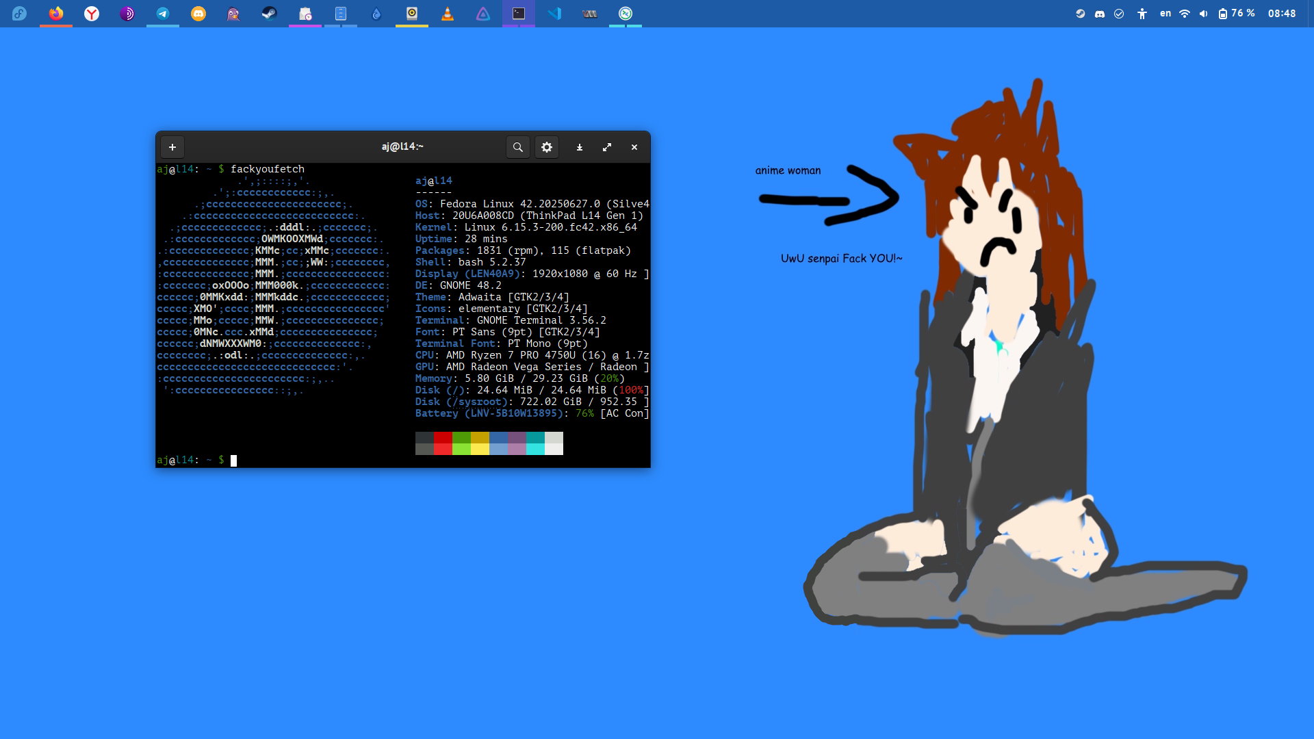Viewport: 1314px width, 739px height.
Task: Add a new terminal tab
Action: [x=172, y=147]
